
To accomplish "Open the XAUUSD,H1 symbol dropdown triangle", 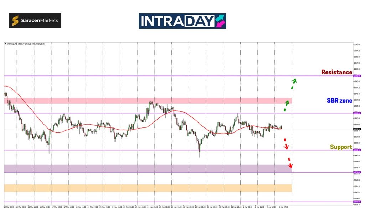I will [x=5, y=43].
